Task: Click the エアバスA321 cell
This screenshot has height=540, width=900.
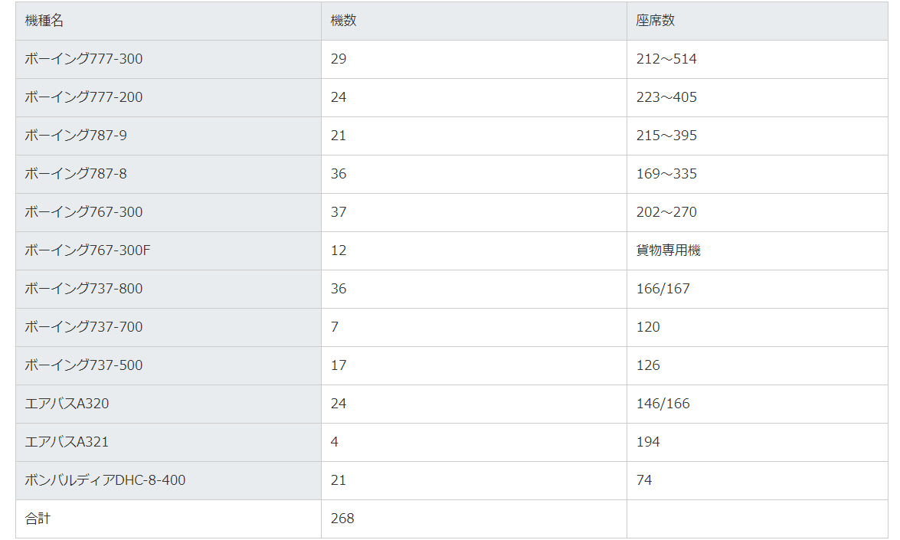Action: 67,442
